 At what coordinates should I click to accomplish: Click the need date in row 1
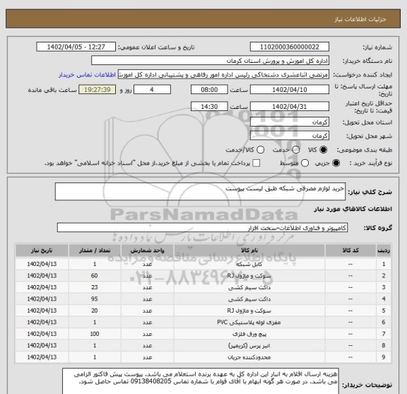click(x=42, y=264)
